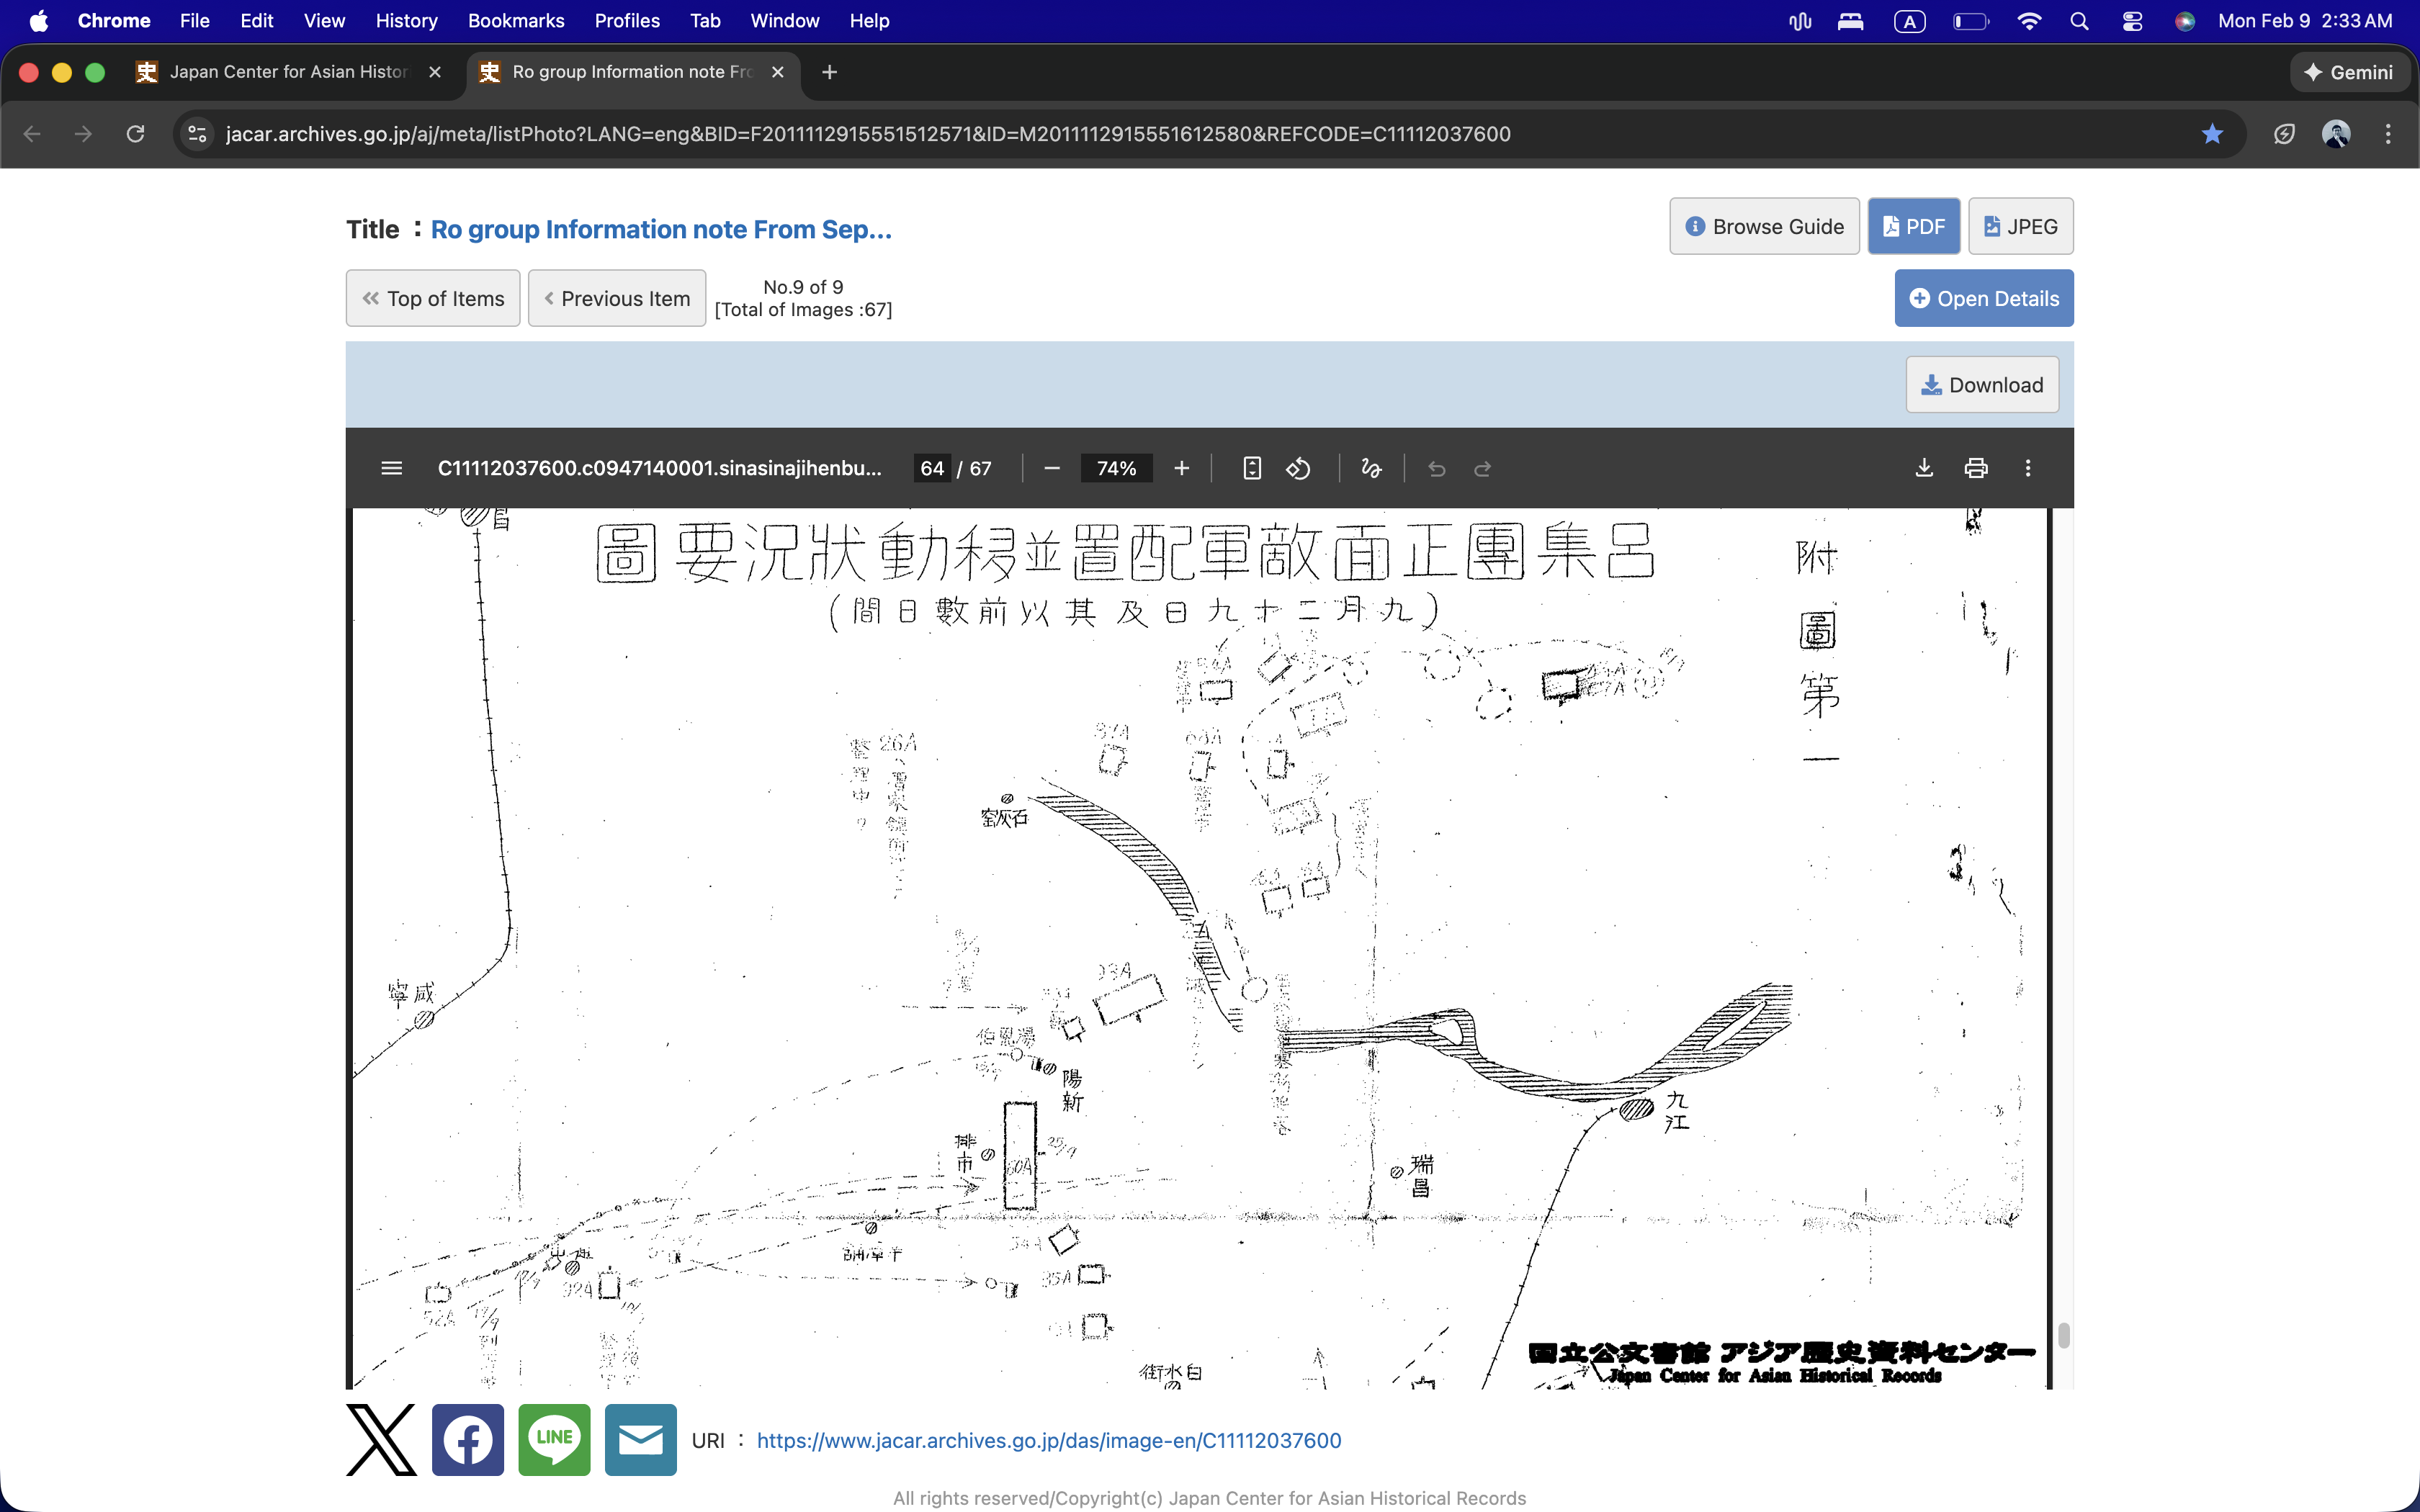
Task: Close the Ro group Information note tab
Action: pyautogui.click(x=777, y=72)
